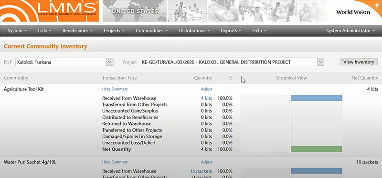Viewport: 382px width, 178px height.
Task: Open the 4 kits Received from Warehouse link
Action: 206,98
